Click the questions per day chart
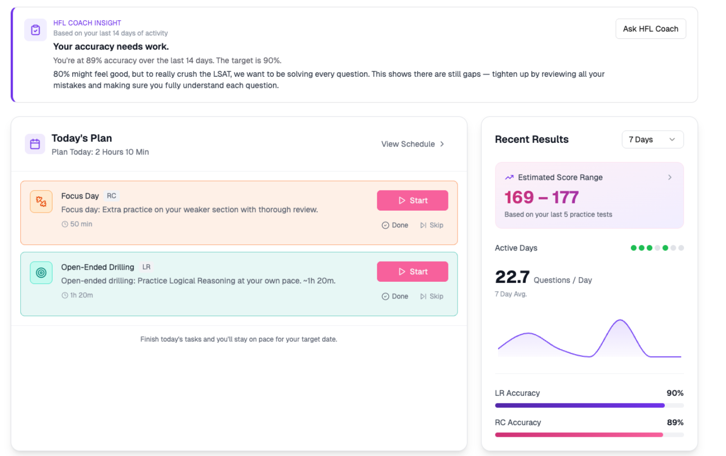 589,338
